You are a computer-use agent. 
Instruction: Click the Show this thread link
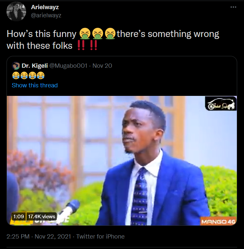(35, 85)
